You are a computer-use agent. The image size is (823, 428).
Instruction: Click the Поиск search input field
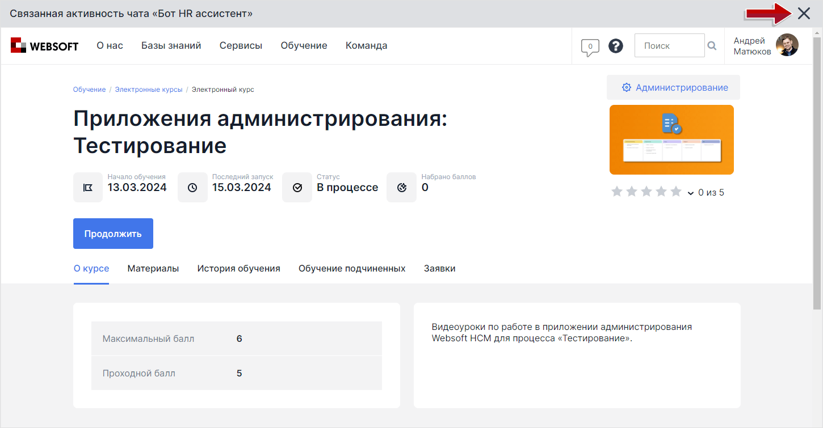[670, 45]
